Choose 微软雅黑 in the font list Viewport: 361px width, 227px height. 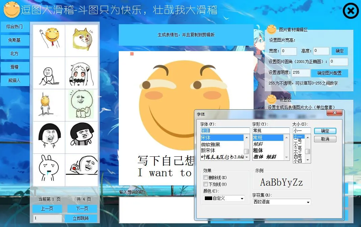[x=211, y=145]
